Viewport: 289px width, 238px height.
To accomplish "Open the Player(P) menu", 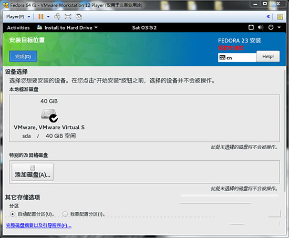I will pos(18,17).
